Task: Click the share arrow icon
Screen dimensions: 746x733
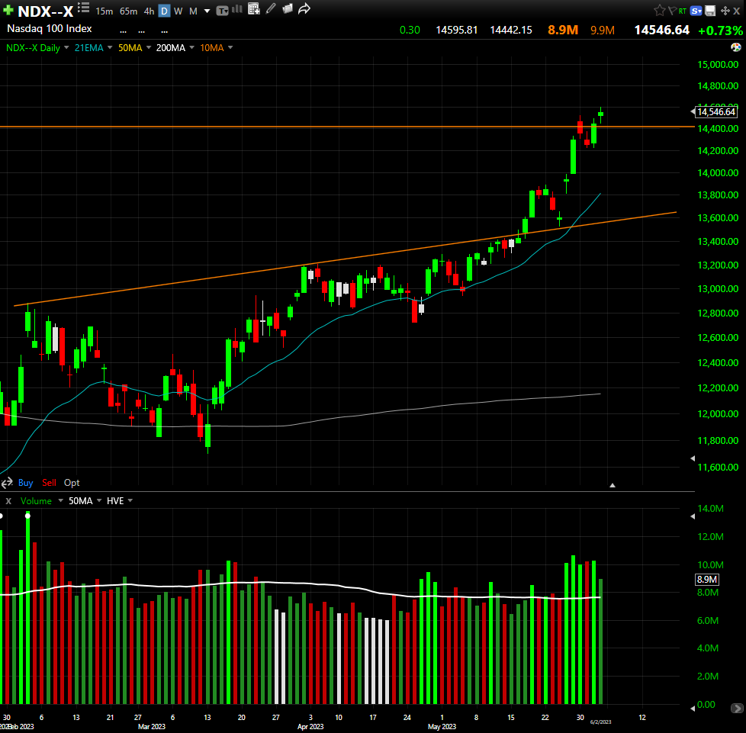Action: tap(304, 8)
